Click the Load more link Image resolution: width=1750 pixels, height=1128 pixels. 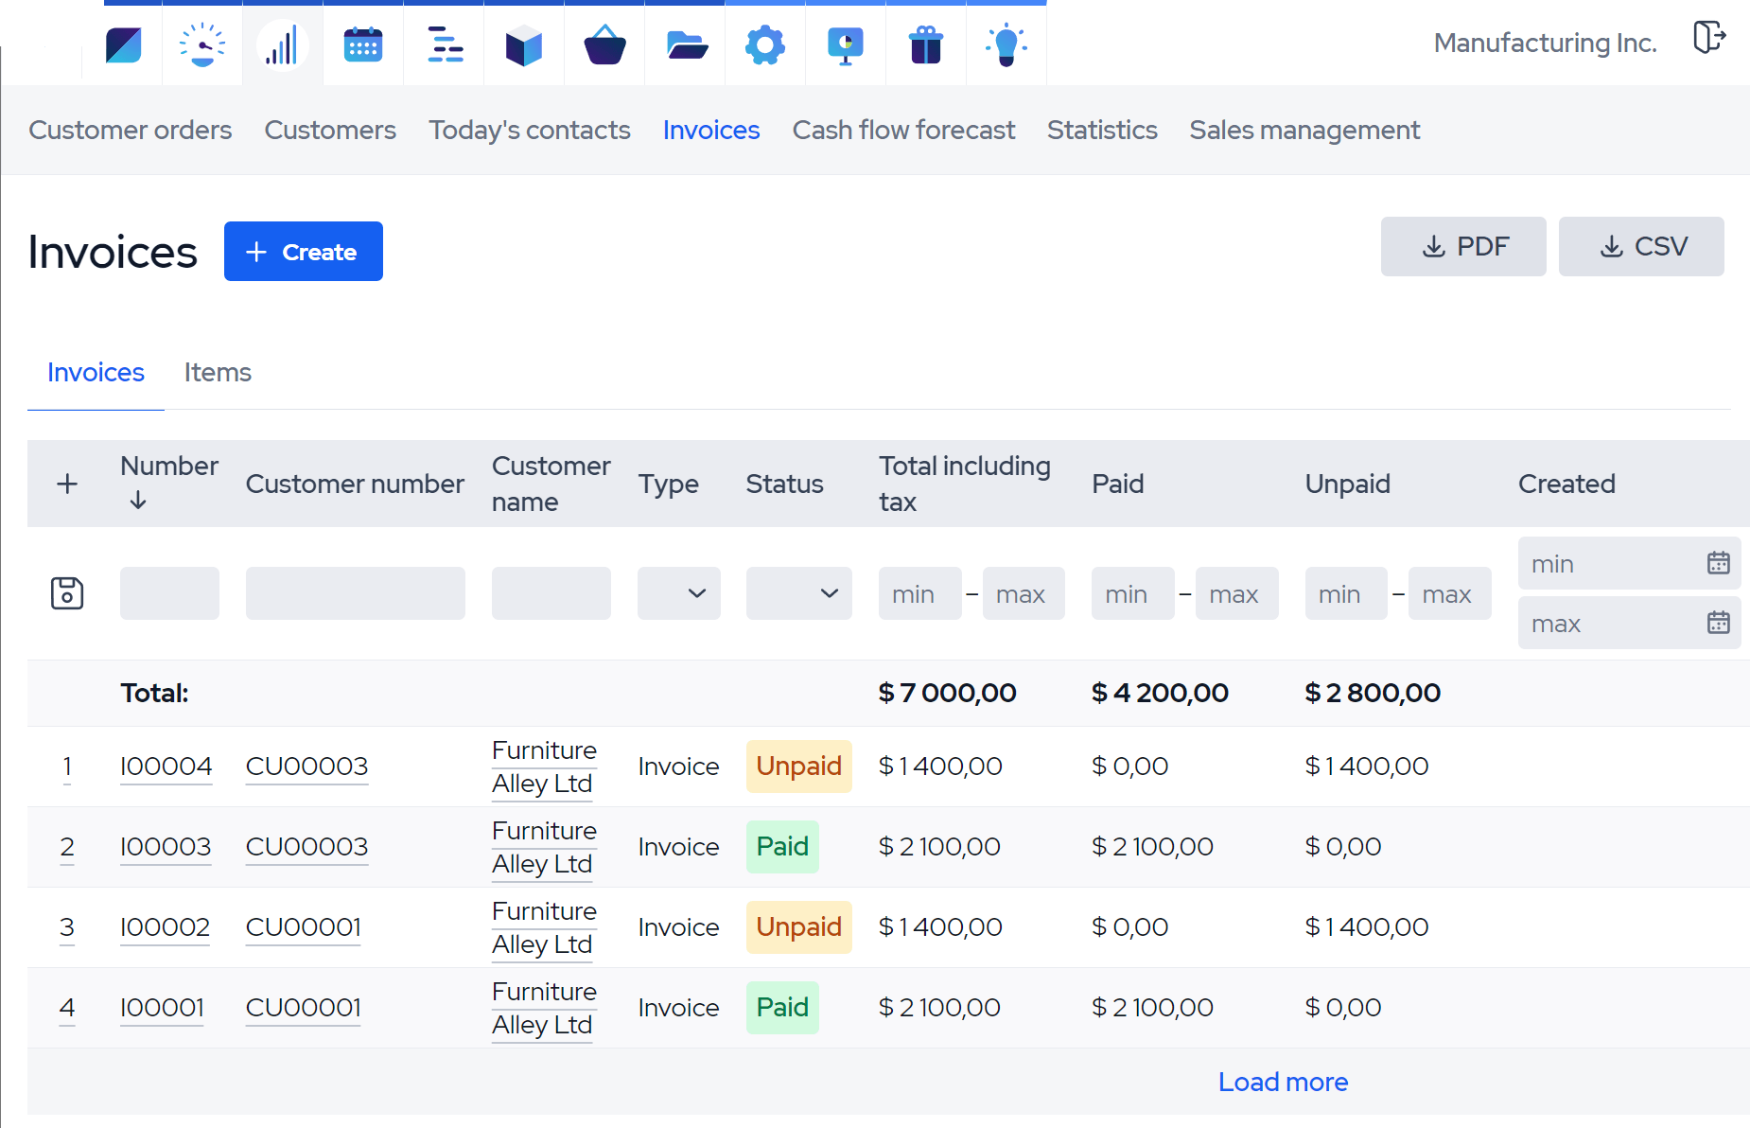coord(1283,1082)
